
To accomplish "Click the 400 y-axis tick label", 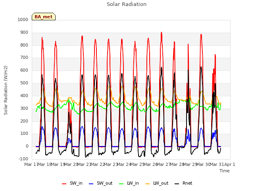I will pos(24,95).
